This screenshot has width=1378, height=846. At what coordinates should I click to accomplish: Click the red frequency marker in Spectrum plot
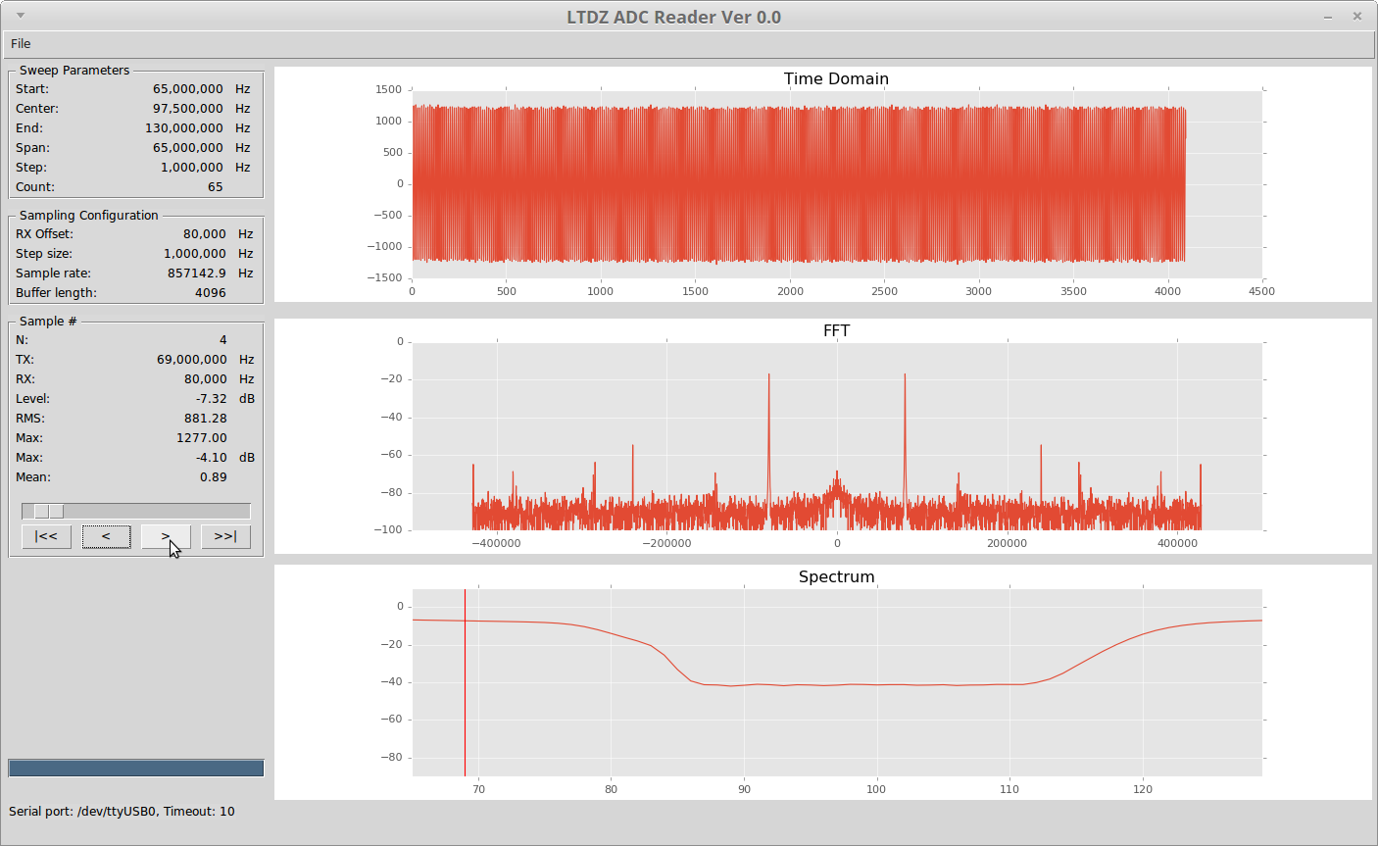click(465, 682)
